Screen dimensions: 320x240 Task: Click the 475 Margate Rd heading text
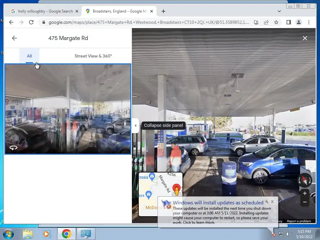(68, 38)
